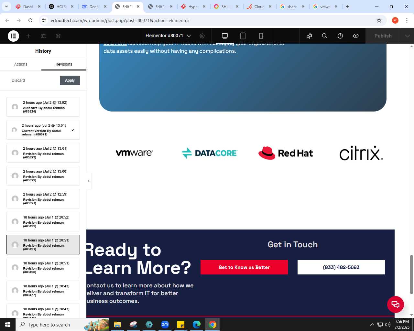Switch to the HCI browser tab
Screen dimensions: 414x331
61,6
